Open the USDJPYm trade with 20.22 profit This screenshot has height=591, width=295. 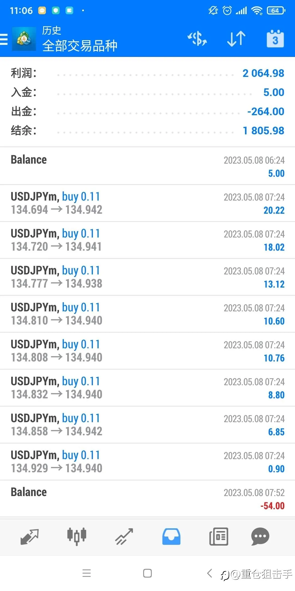click(x=147, y=203)
